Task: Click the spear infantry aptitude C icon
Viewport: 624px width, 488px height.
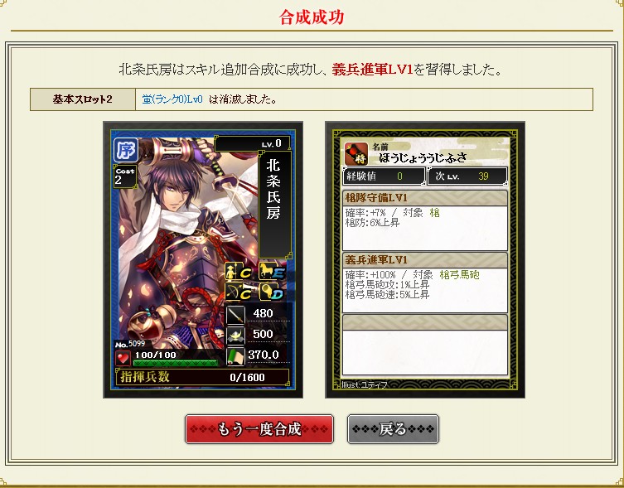Action: click(239, 272)
